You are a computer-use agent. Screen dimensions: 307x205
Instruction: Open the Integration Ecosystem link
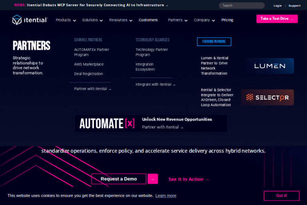(145, 67)
